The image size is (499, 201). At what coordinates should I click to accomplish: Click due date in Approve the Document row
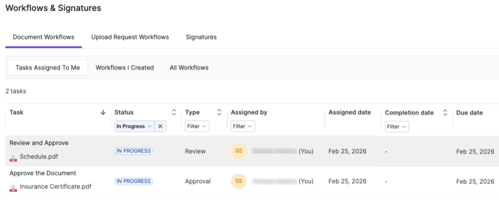pyautogui.click(x=475, y=182)
